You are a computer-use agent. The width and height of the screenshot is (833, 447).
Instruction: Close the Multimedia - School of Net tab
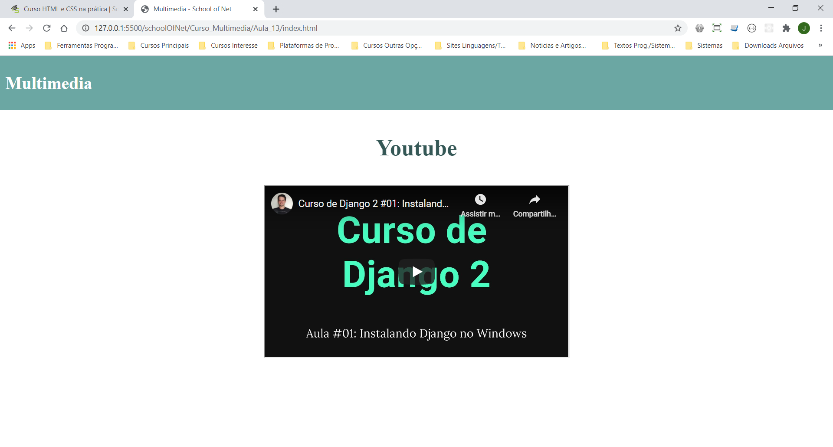[255, 9]
